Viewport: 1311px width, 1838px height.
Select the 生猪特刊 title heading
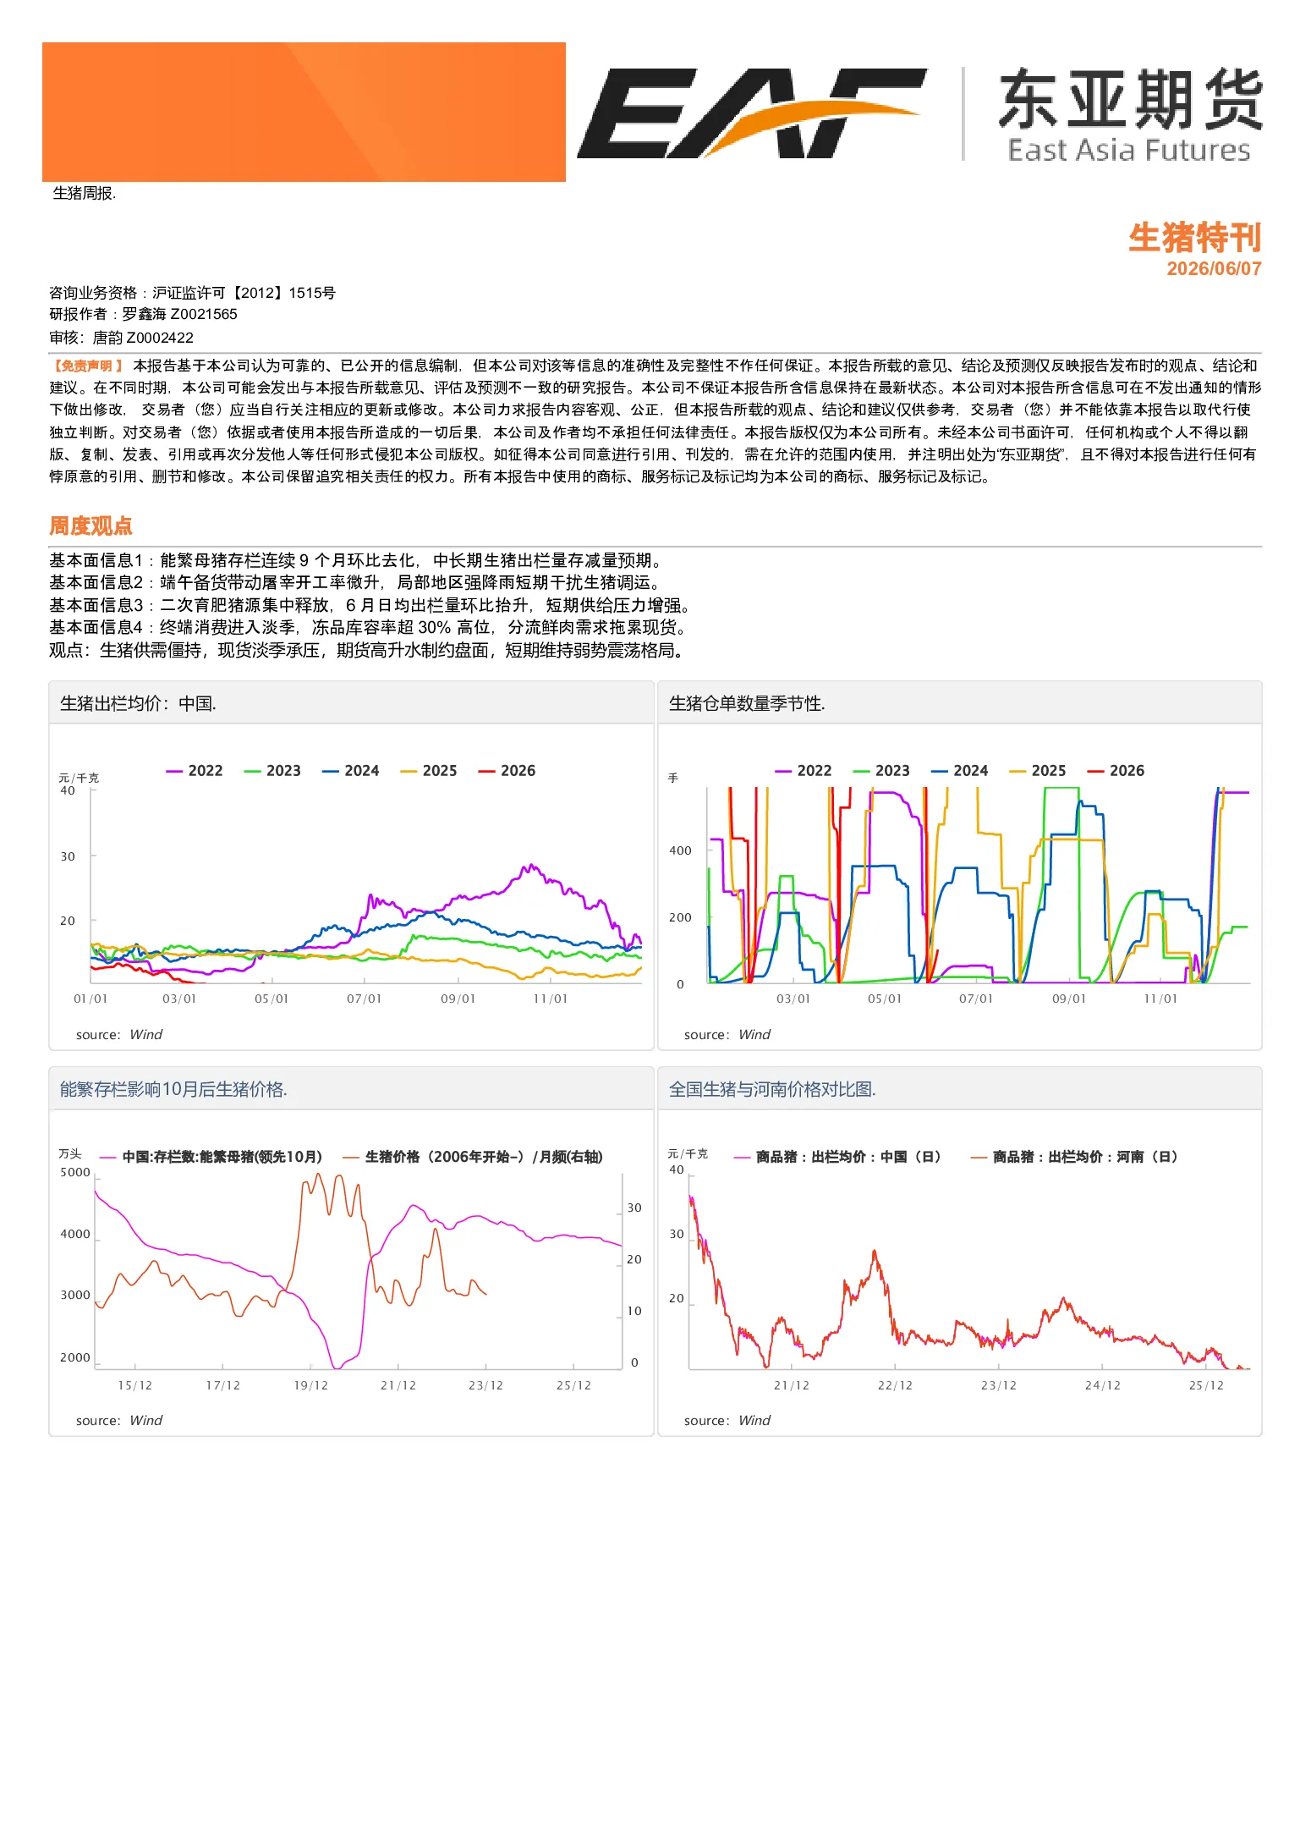(1194, 238)
